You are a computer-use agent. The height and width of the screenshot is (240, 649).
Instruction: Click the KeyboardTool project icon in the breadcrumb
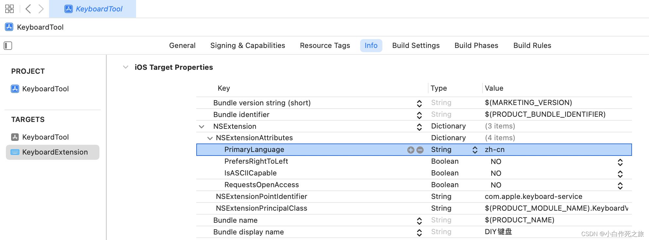tap(9, 27)
